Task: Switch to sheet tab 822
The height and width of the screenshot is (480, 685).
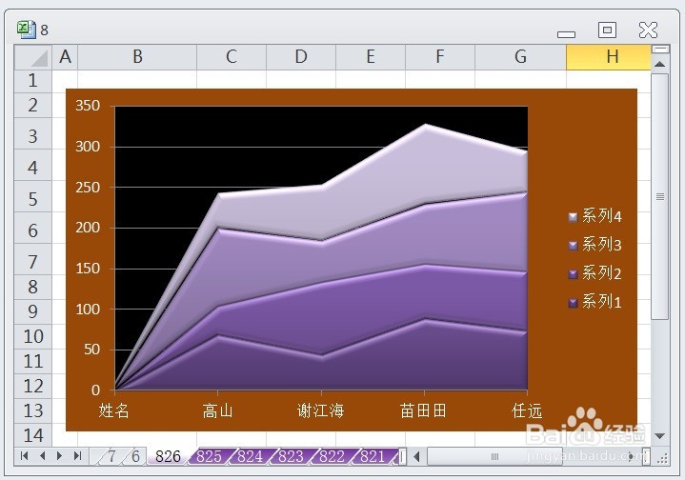Action: point(332,456)
